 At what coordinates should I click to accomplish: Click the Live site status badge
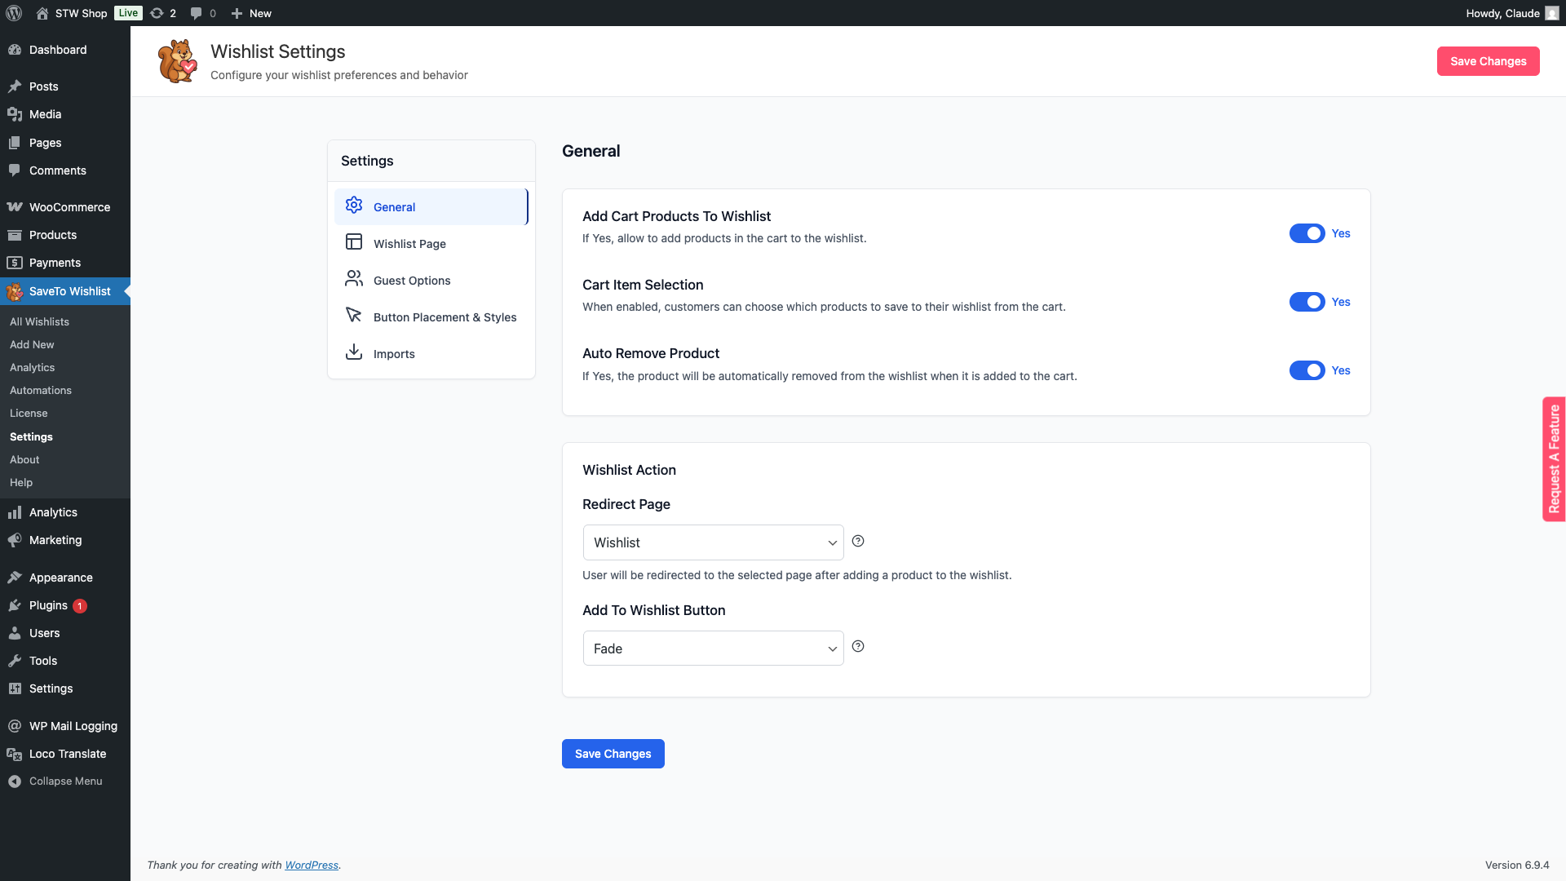[128, 13]
